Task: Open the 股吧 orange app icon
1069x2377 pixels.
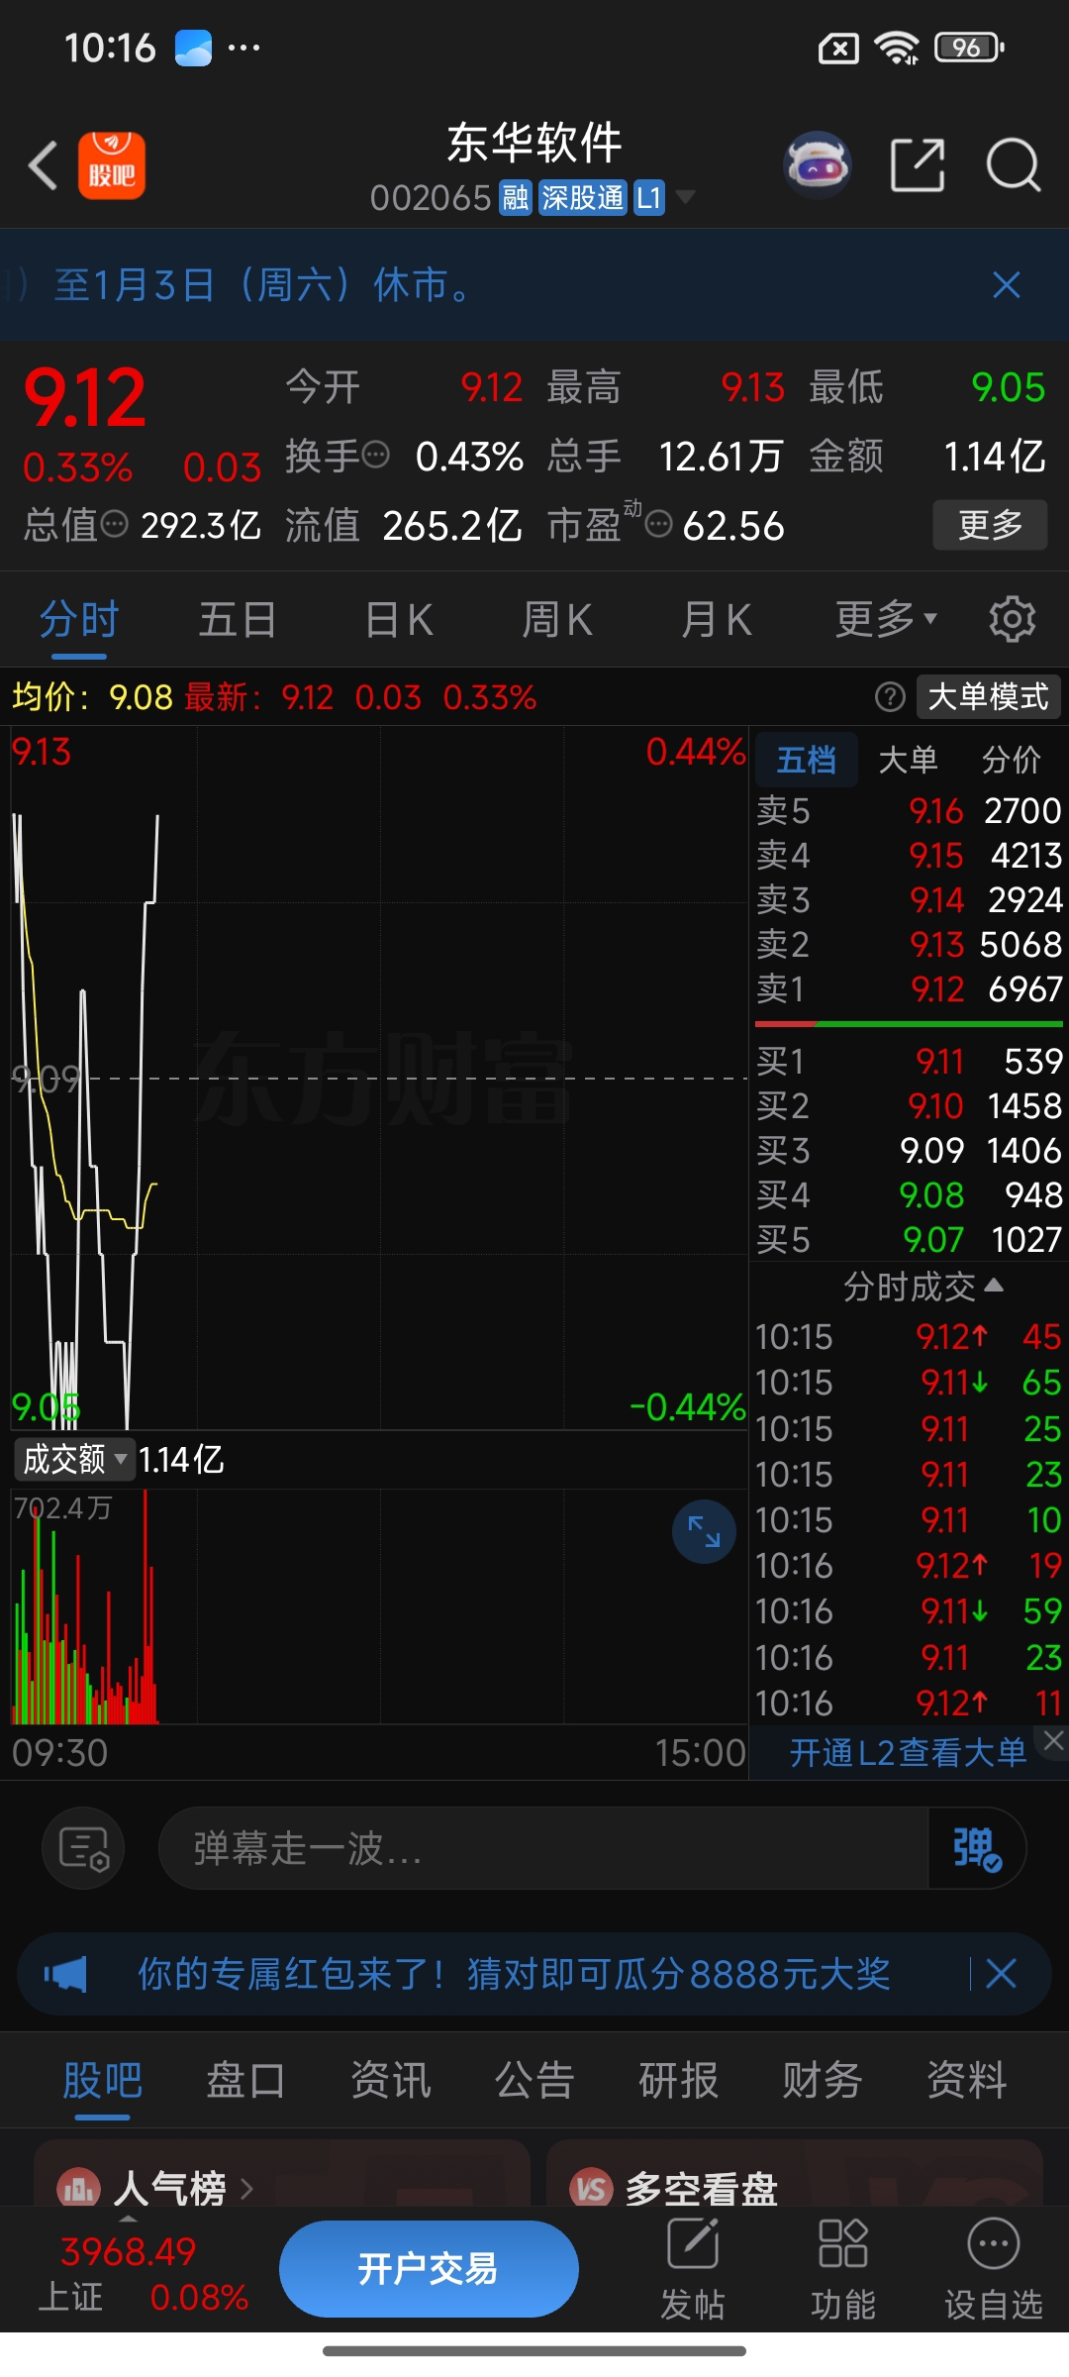Action: pos(112,165)
